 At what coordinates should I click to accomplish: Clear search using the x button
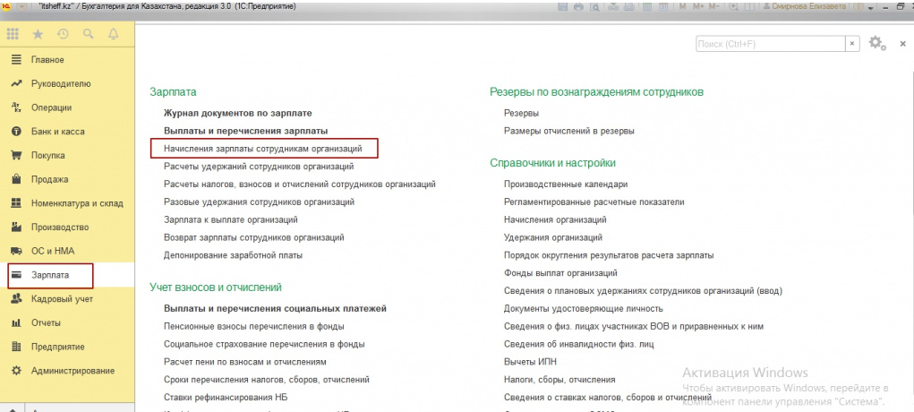(x=852, y=44)
